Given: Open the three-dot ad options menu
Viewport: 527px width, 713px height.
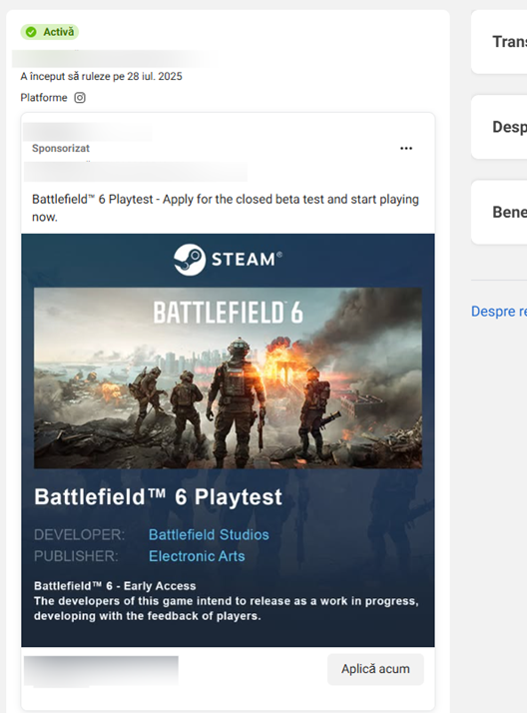Looking at the screenshot, I should (406, 148).
